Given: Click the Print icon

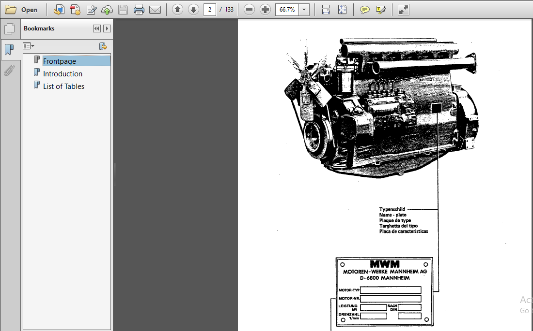Looking at the screenshot, I should [x=139, y=10].
